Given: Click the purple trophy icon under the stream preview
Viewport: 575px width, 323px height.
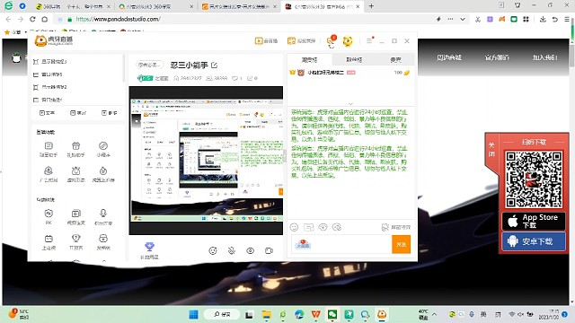Looking at the screenshot, I should pyautogui.click(x=149, y=247).
